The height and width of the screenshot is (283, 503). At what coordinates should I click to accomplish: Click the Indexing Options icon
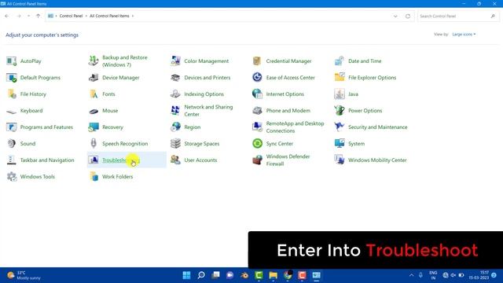175,94
